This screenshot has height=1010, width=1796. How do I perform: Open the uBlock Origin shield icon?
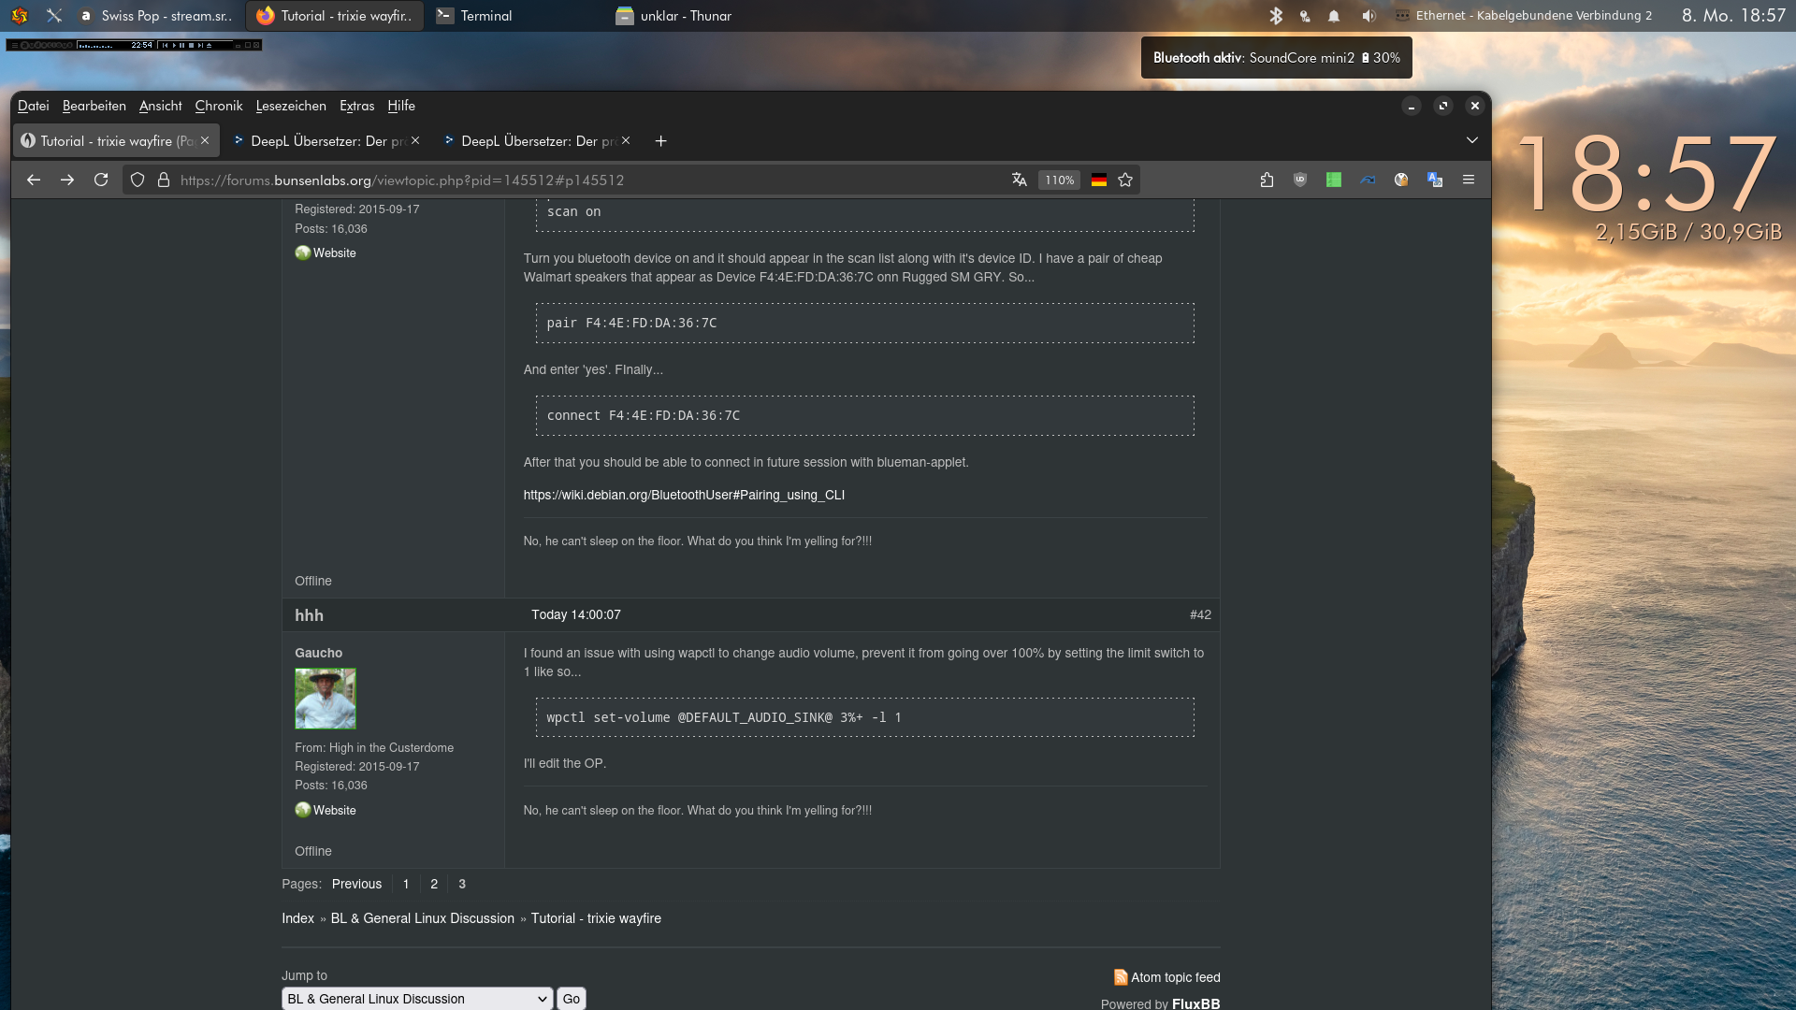pyautogui.click(x=1300, y=180)
